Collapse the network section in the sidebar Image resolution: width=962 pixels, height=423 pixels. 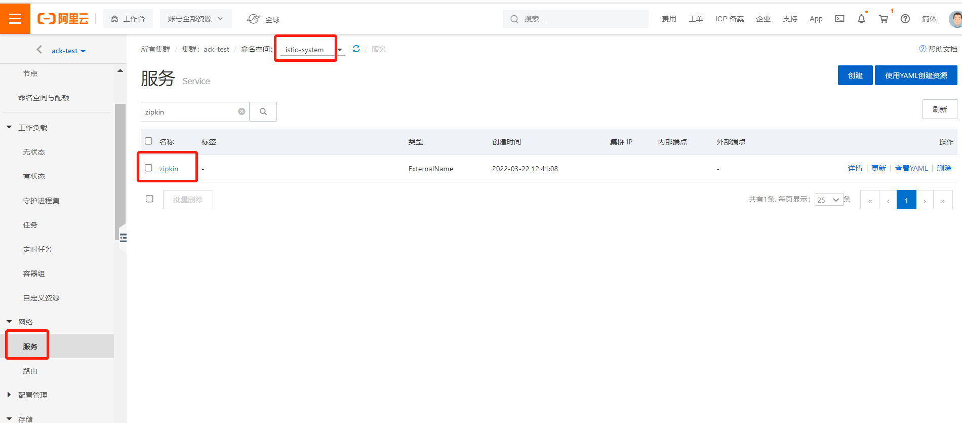click(x=9, y=322)
